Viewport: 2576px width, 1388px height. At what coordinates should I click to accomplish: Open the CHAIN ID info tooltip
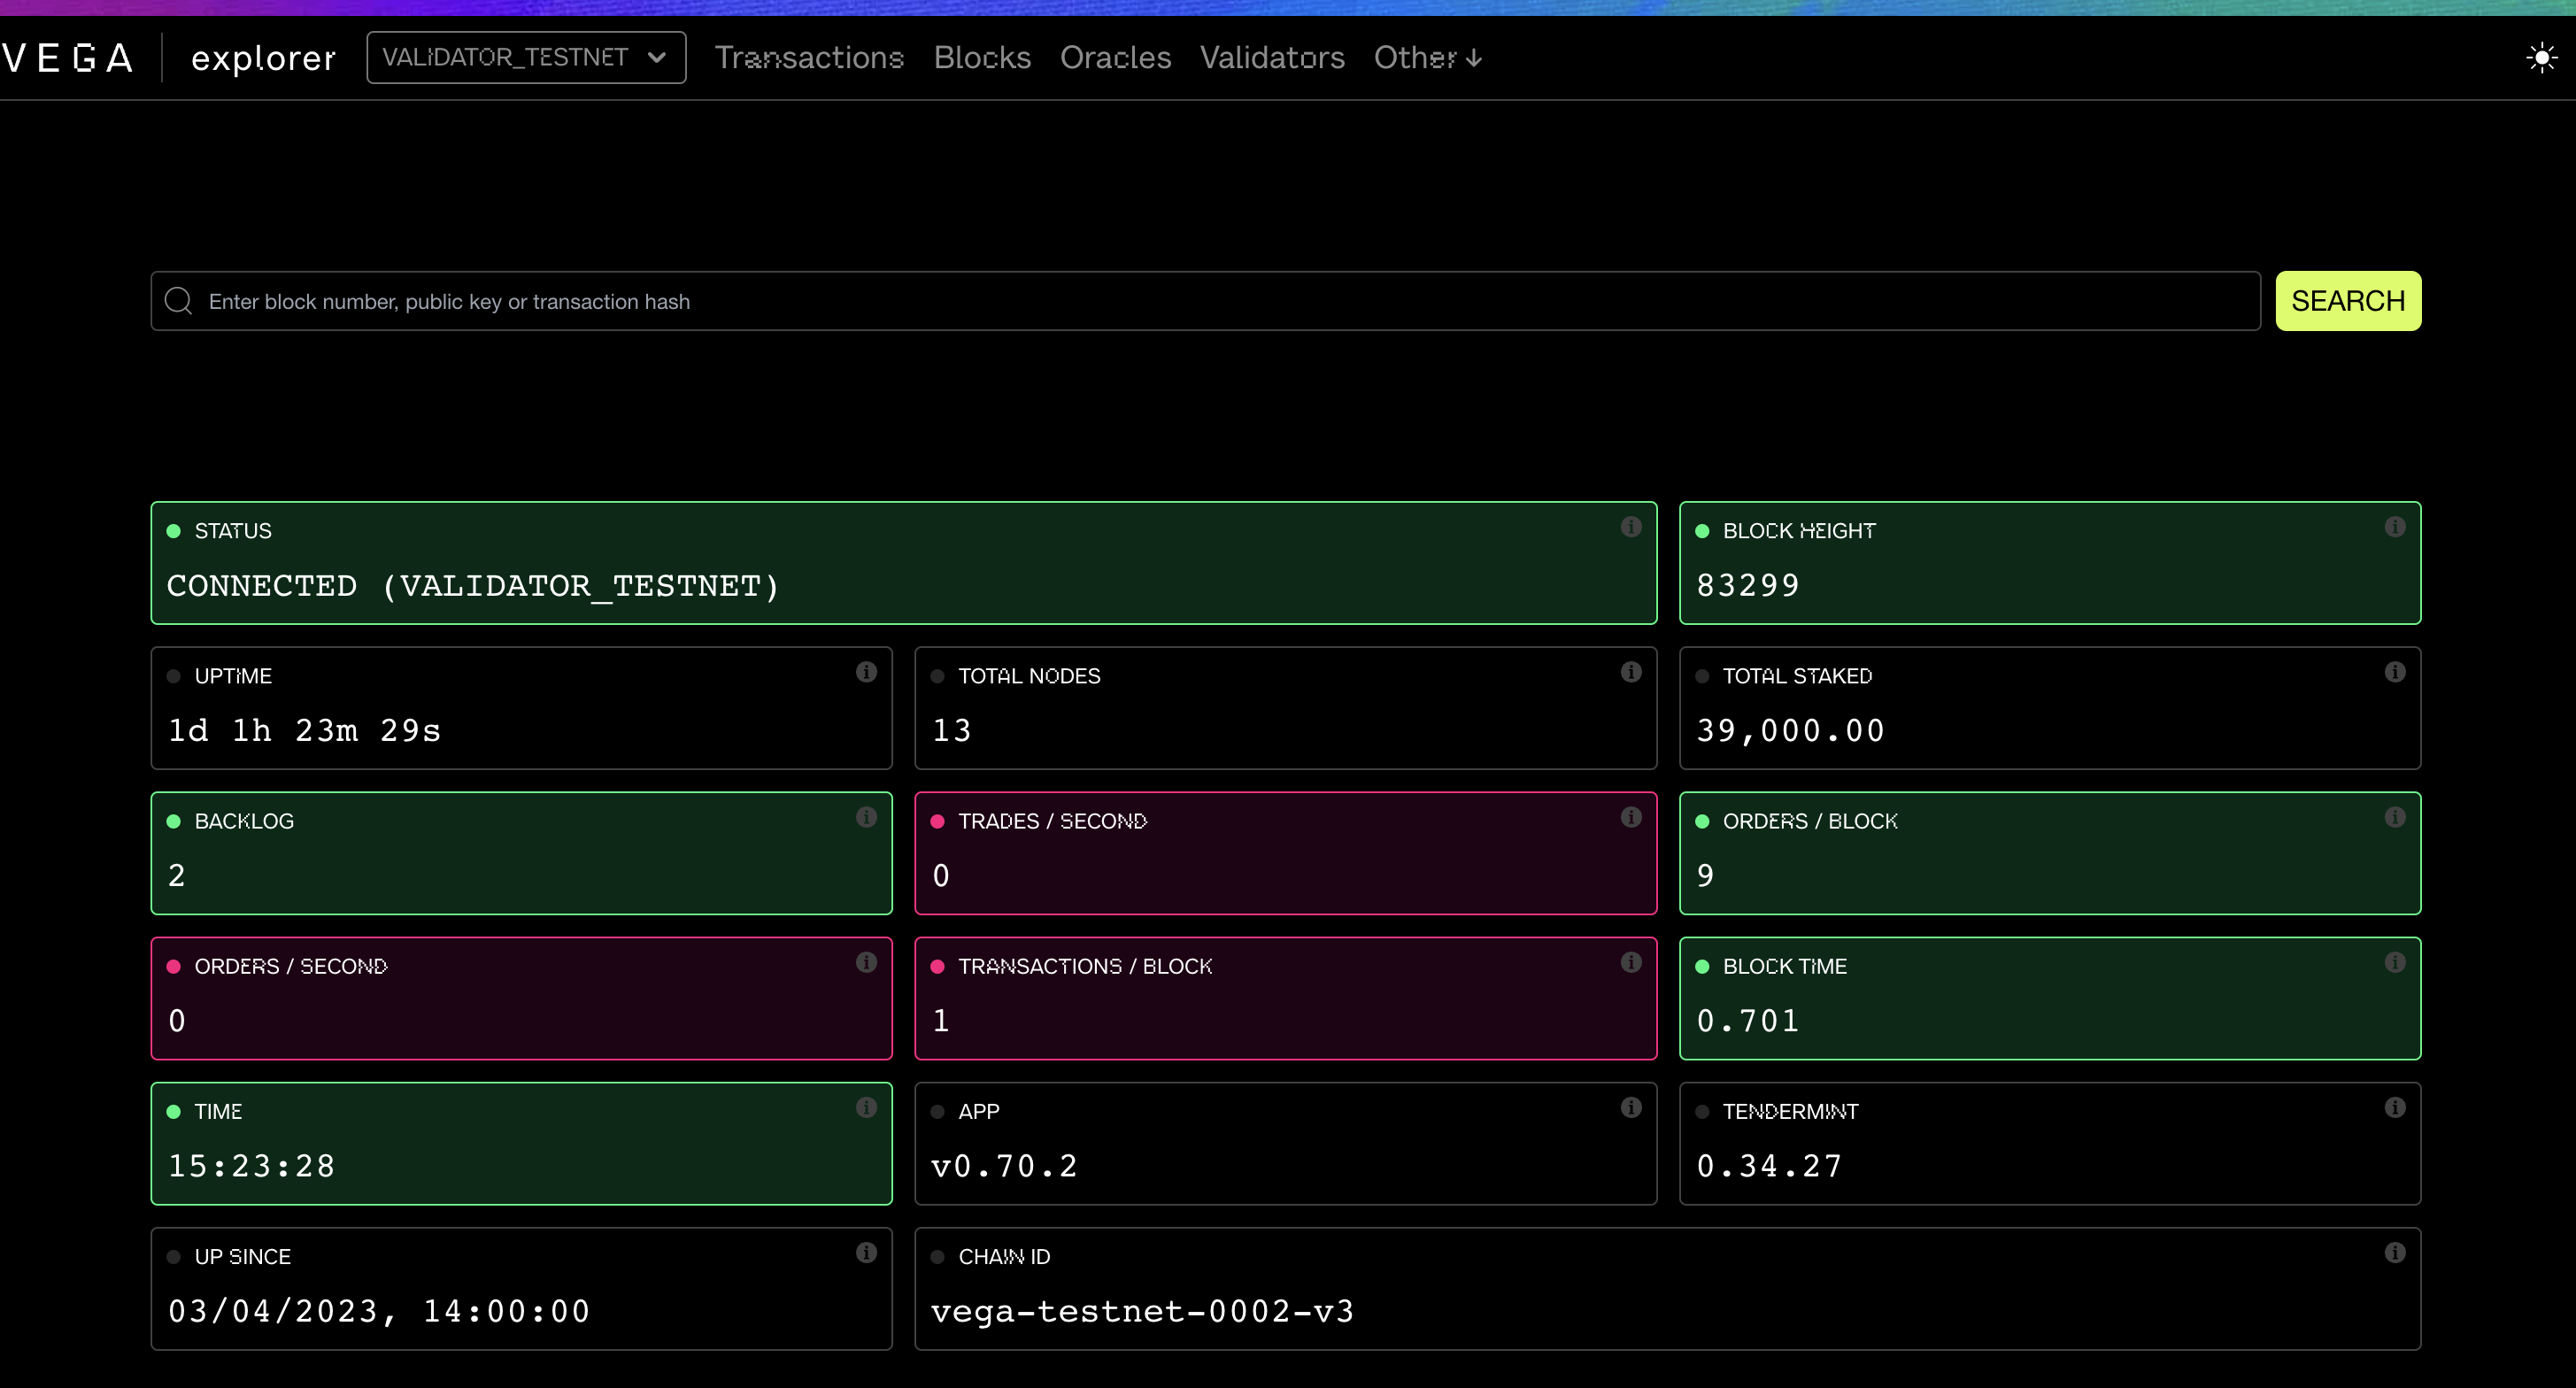pos(2395,1252)
